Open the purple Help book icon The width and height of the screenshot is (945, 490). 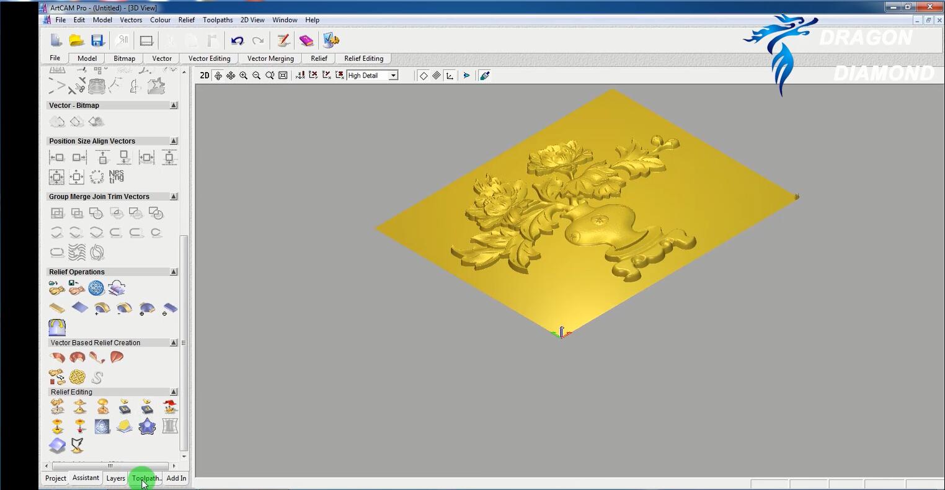[306, 41]
